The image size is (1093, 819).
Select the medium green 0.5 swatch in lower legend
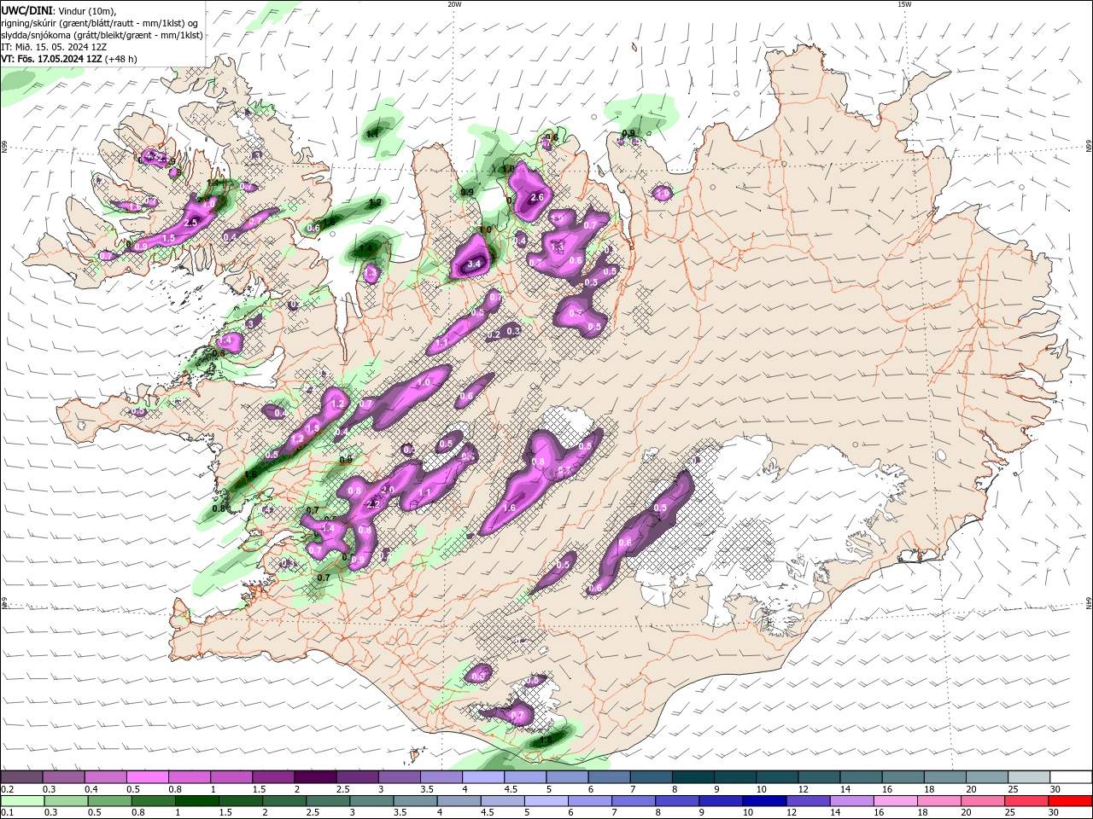[x=109, y=801]
